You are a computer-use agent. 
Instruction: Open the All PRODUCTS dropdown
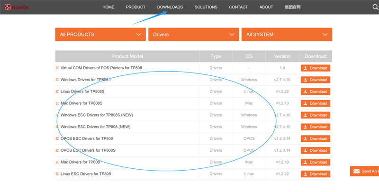coord(100,34)
